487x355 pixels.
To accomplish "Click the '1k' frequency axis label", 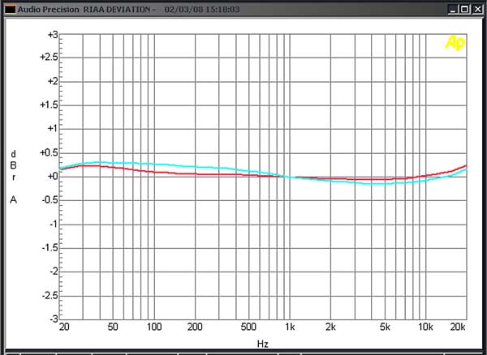I will coord(290,327).
